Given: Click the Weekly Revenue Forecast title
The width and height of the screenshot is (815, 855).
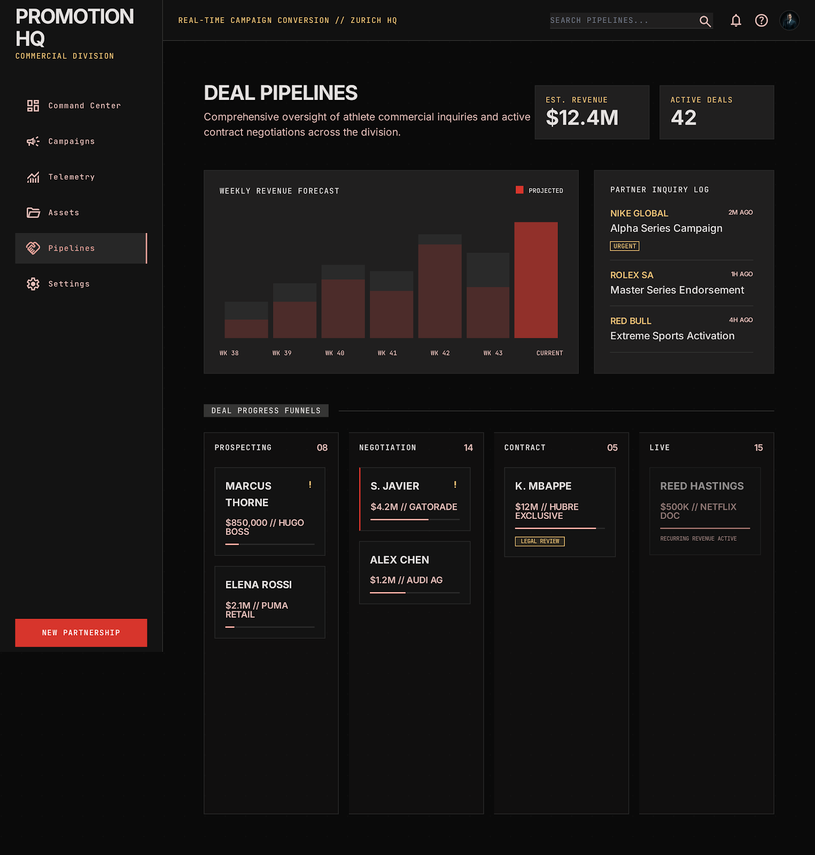Looking at the screenshot, I should coord(280,191).
